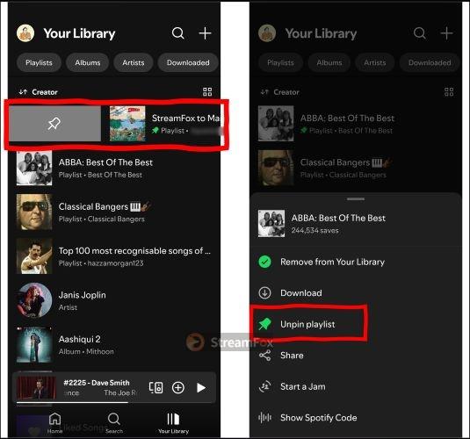Switch library to grid view icon
Viewport: 470px width, 439px height.
coord(207,91)
